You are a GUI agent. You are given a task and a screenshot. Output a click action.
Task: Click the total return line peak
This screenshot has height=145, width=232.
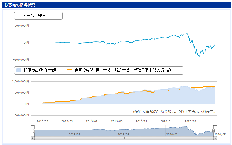(x=187, y=33)
